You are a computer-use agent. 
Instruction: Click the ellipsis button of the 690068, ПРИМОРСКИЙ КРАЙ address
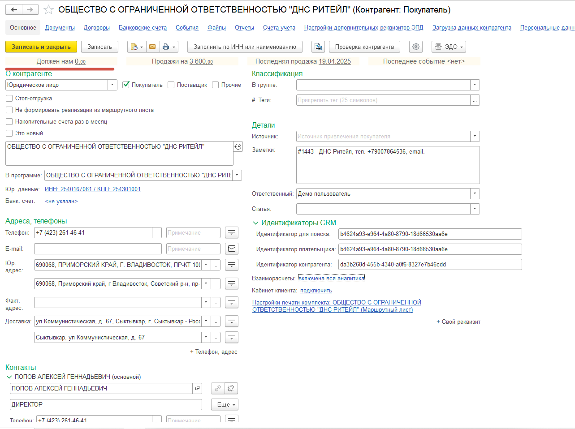click(216, 265)
